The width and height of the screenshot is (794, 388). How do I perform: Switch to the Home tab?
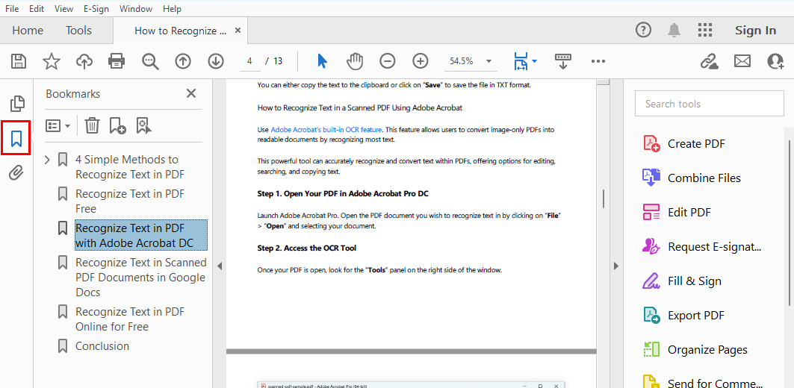(28, 31)
